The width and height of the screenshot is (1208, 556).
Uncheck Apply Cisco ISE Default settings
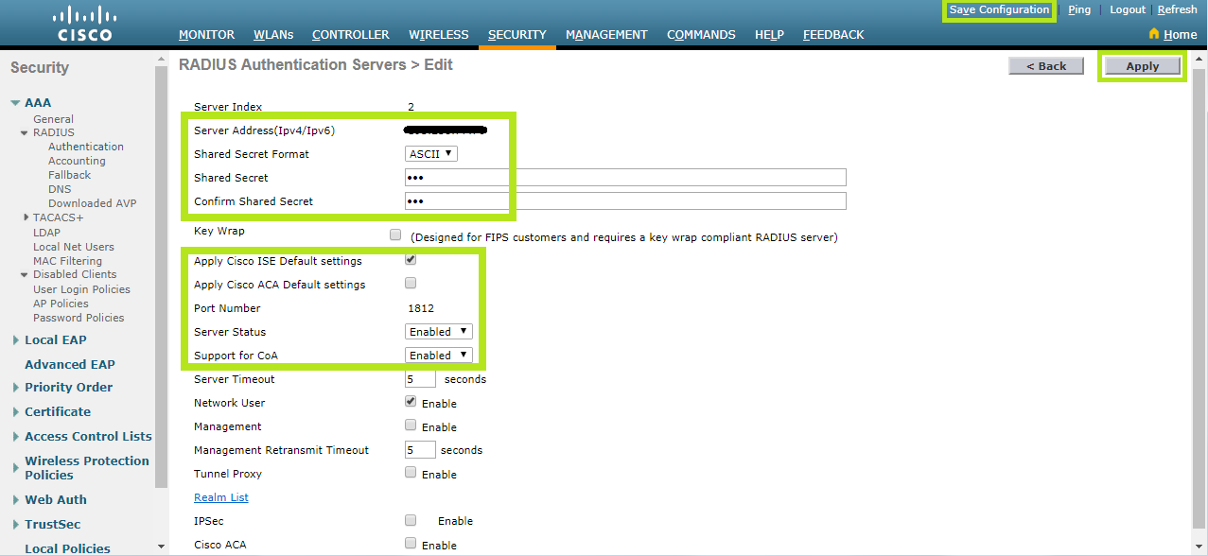click(411, 260)
